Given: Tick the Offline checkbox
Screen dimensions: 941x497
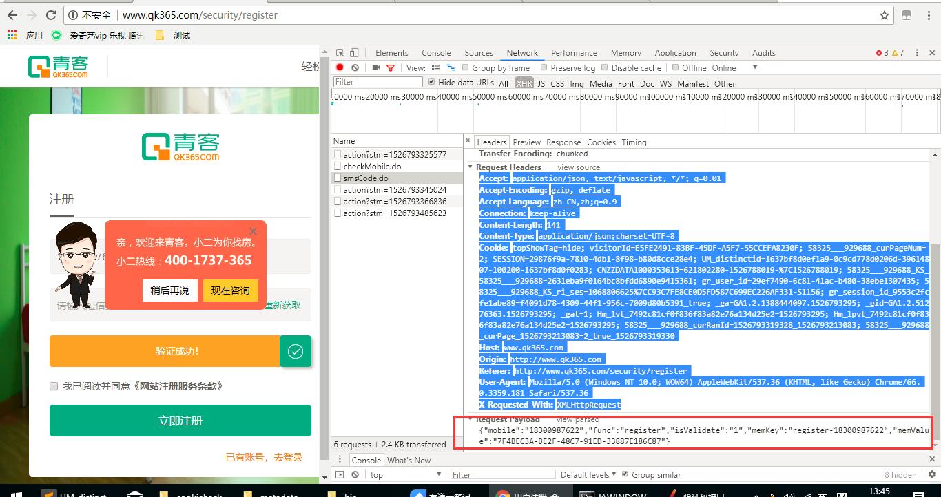Looking at the screenshot, I should tap(675, 67).
